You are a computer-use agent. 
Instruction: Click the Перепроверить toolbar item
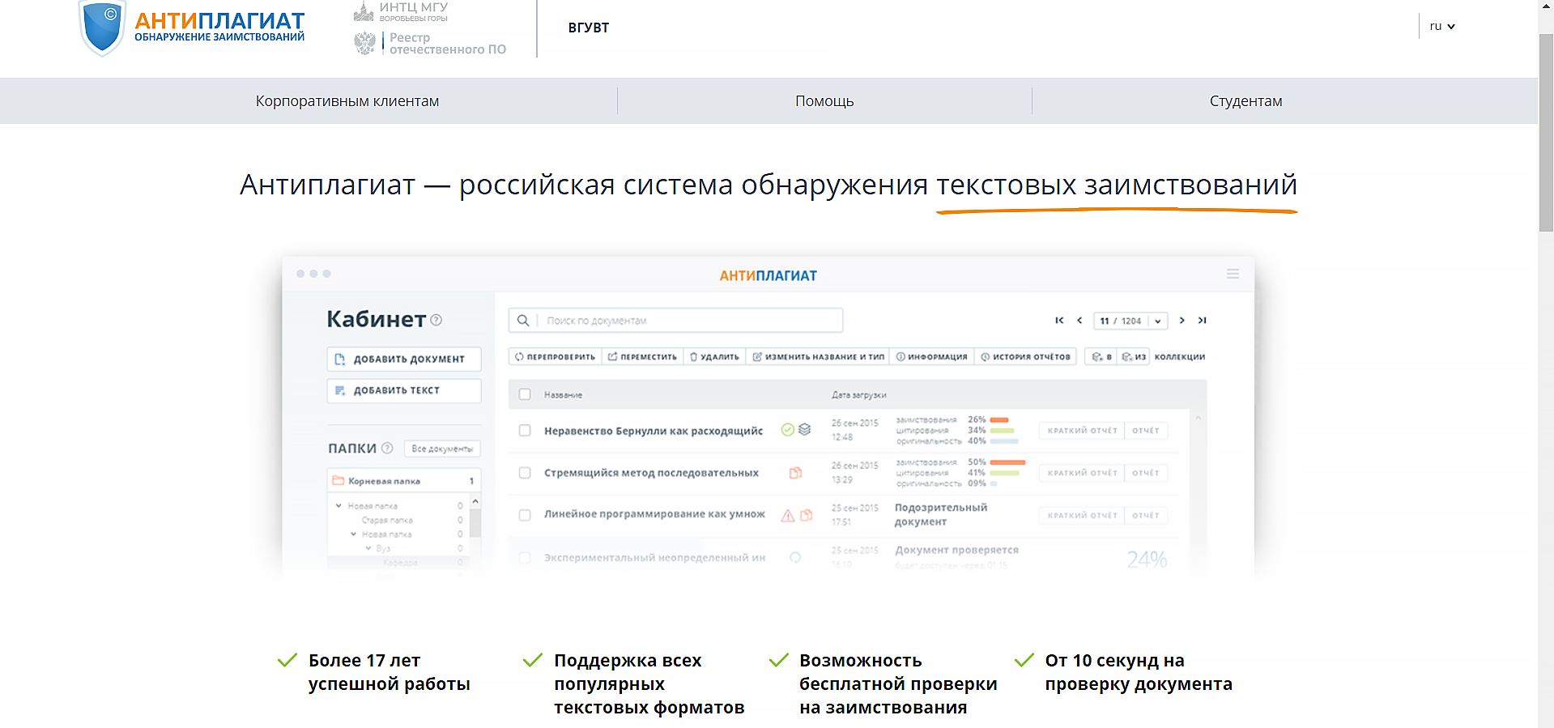[556, 357]
